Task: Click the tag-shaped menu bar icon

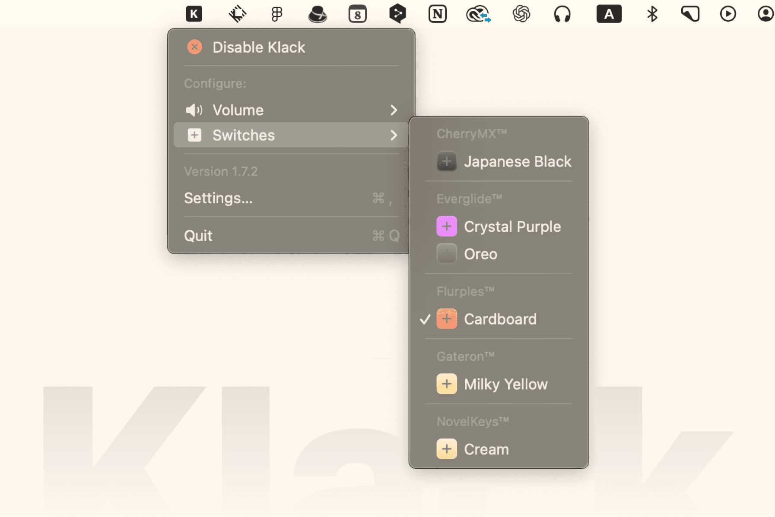Action: tap(690, 14)
